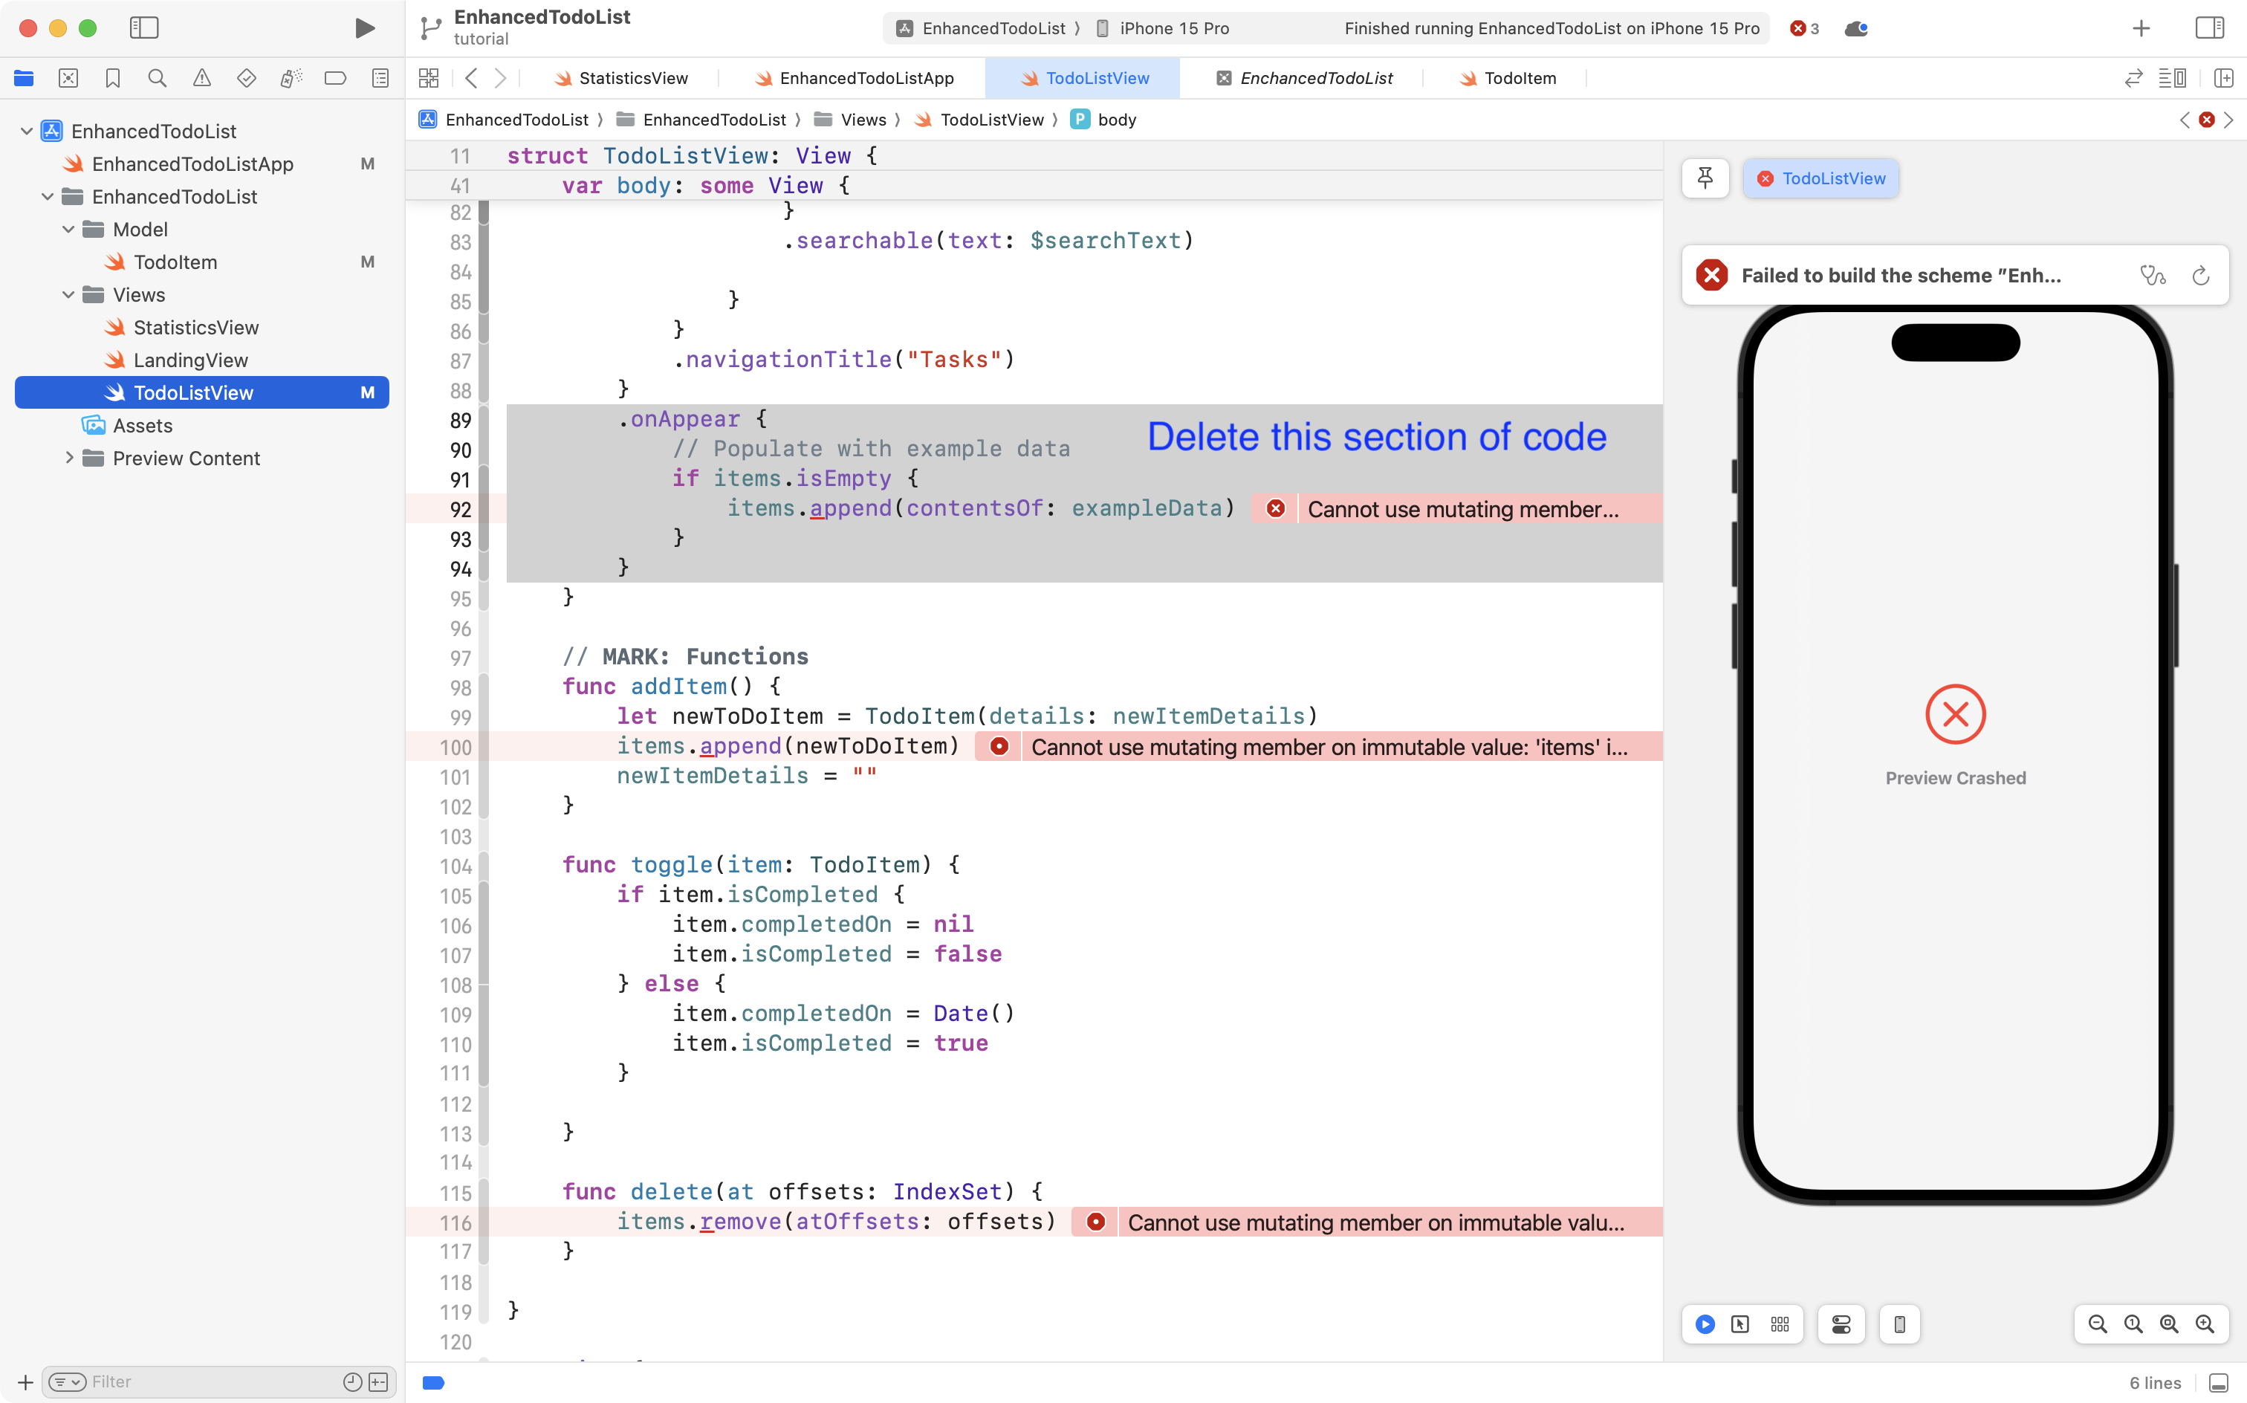
Task: Activate preview selectable cursor mode
Action: coord(1739,1324)
